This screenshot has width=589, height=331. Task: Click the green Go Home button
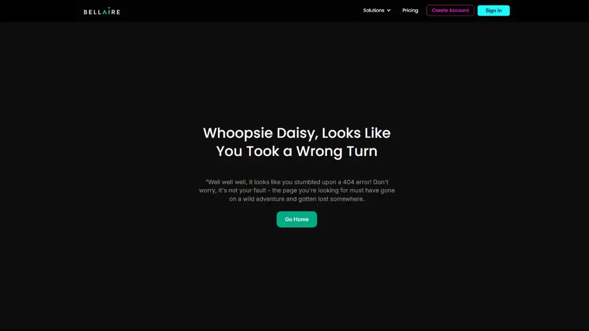[297, 219]
